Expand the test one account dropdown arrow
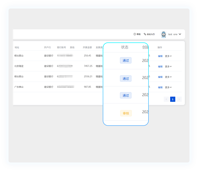Screen dimensions: 198x171 (180, 34)
